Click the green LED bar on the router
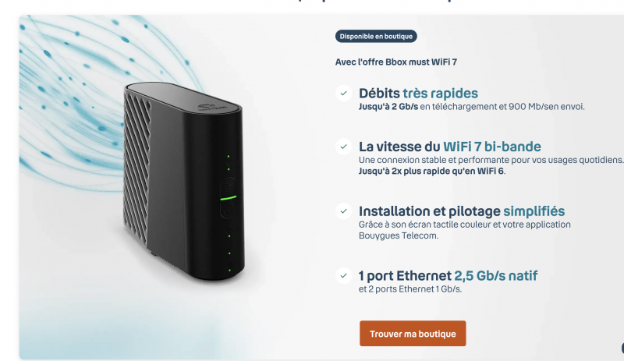This screenshot has width=624, height=361. pos(228,198)
